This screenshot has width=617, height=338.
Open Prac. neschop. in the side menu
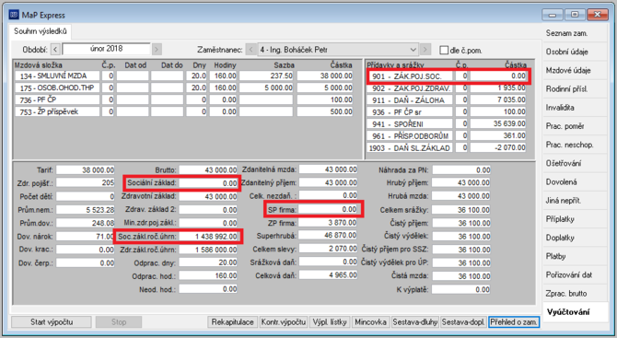click(575, 145)
